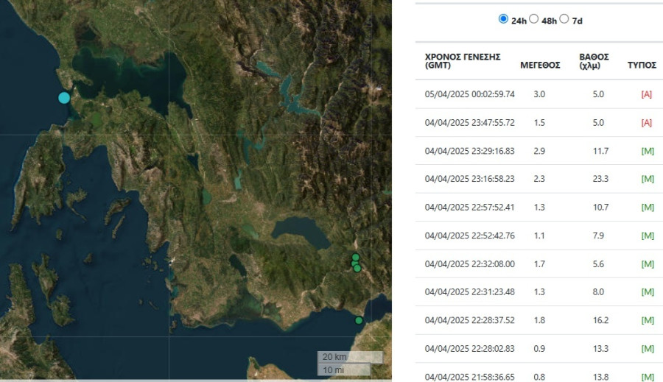This screenshot has width=663, height=382.
Task: Click magnitude 1.5 of the 23:47:55.72 event
Action: click(539, 122)
